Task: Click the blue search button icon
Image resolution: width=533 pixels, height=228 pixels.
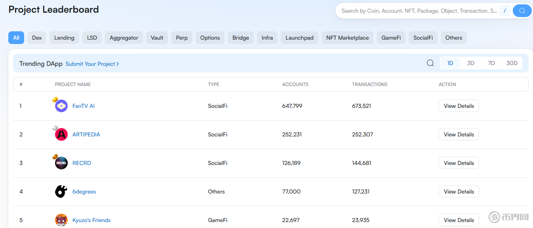Action: pos(522,11)
